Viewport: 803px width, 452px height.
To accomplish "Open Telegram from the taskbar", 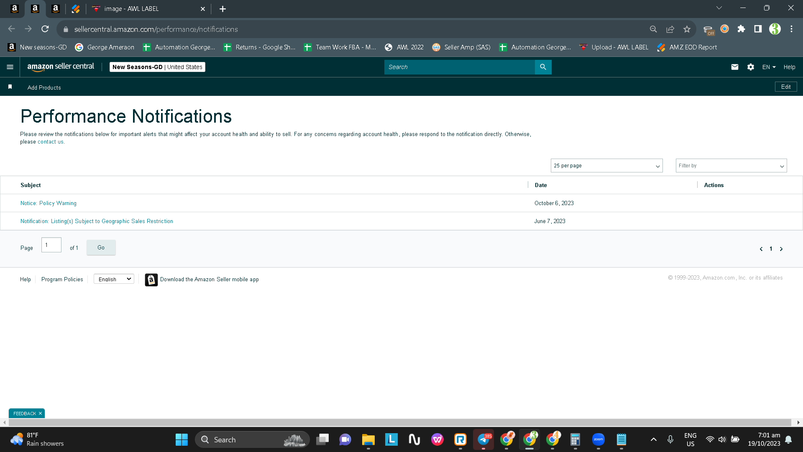I will click(483, 439).
